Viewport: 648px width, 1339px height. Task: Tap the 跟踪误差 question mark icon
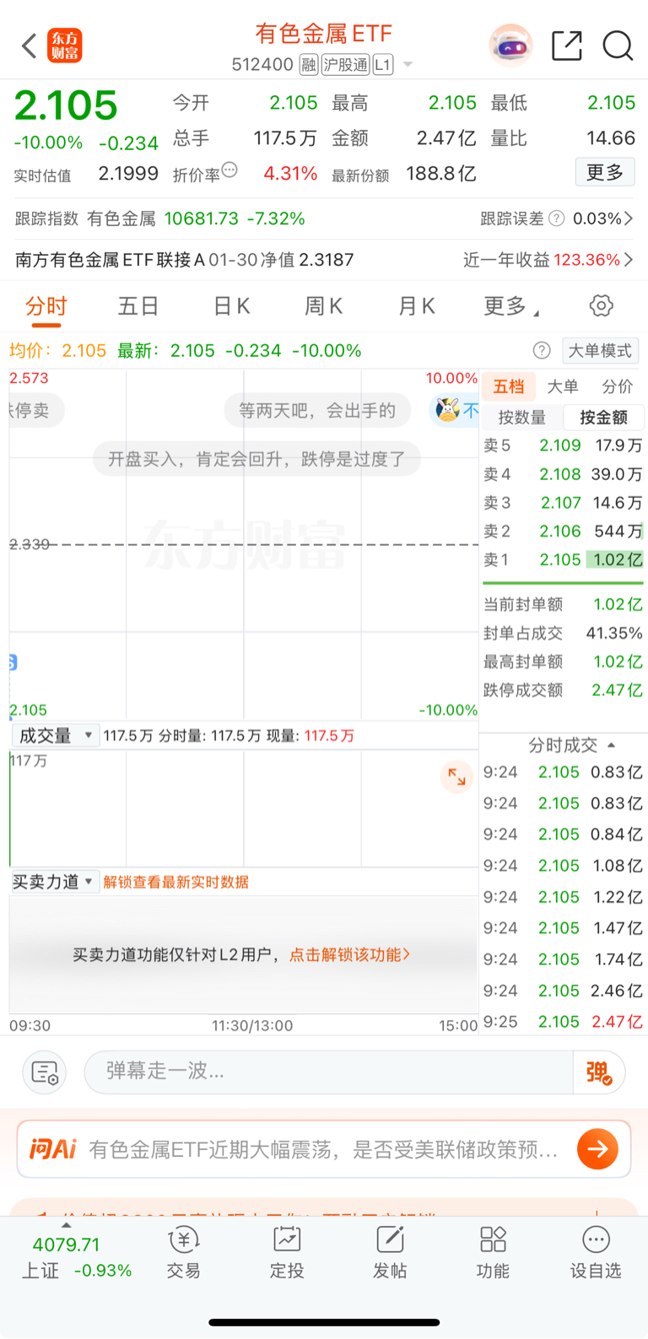[x=556, y=219]
